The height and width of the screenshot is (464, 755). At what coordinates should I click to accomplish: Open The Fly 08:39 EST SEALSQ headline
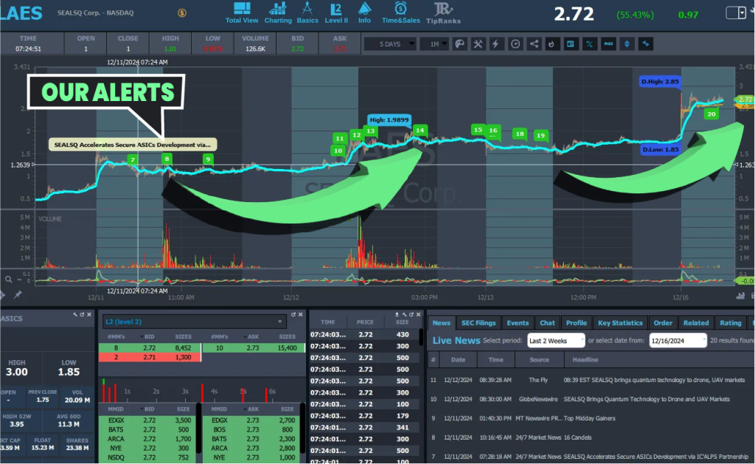(654, 380)
